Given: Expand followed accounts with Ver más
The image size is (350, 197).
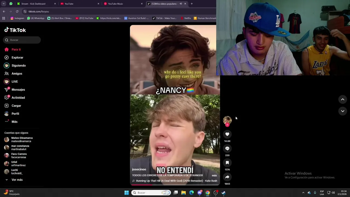Looking at the screenshot, I should click(x=14, y=180).
